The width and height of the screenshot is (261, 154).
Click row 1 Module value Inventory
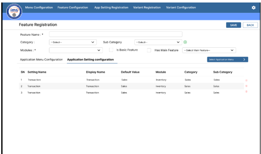(x=161, y=80)
